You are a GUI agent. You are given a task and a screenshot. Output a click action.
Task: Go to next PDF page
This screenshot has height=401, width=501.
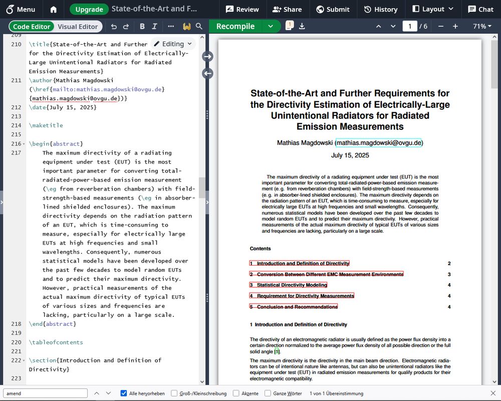pyautogui.click(x=393, y=26)
